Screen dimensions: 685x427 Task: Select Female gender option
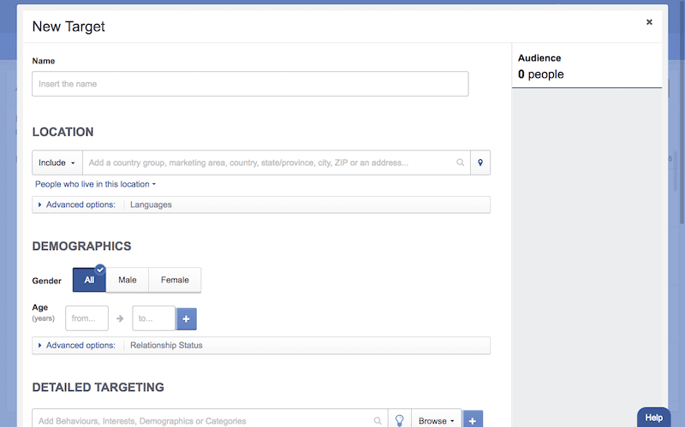[x=175, y=280]
